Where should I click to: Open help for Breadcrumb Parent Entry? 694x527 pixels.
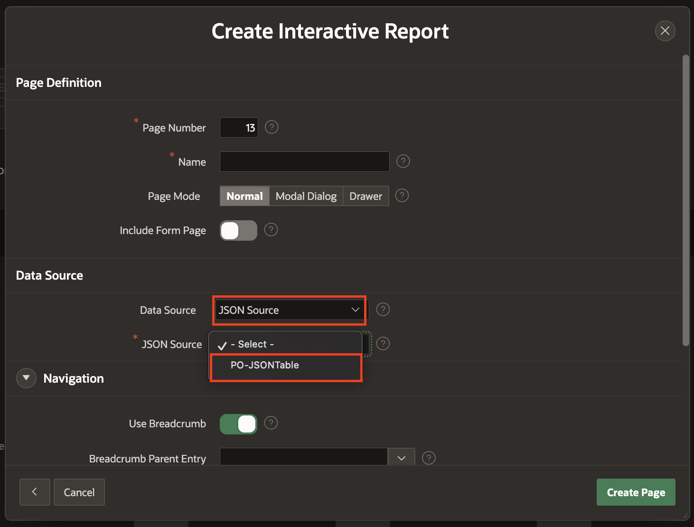tap(429, 458)
